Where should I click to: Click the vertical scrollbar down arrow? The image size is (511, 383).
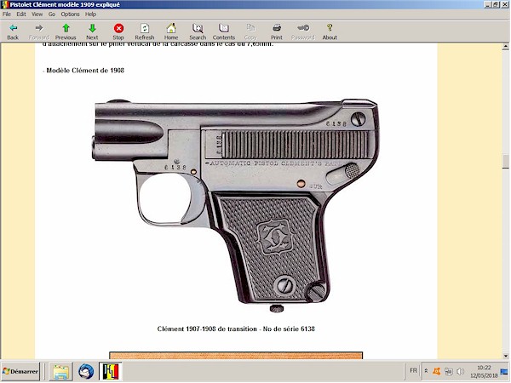pyautogui.click(x=505, y=356)
